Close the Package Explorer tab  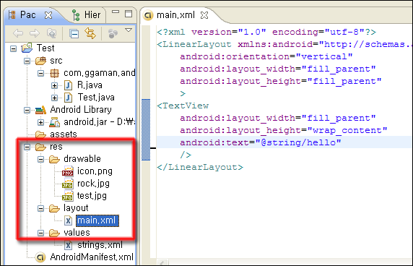[48, 15]
